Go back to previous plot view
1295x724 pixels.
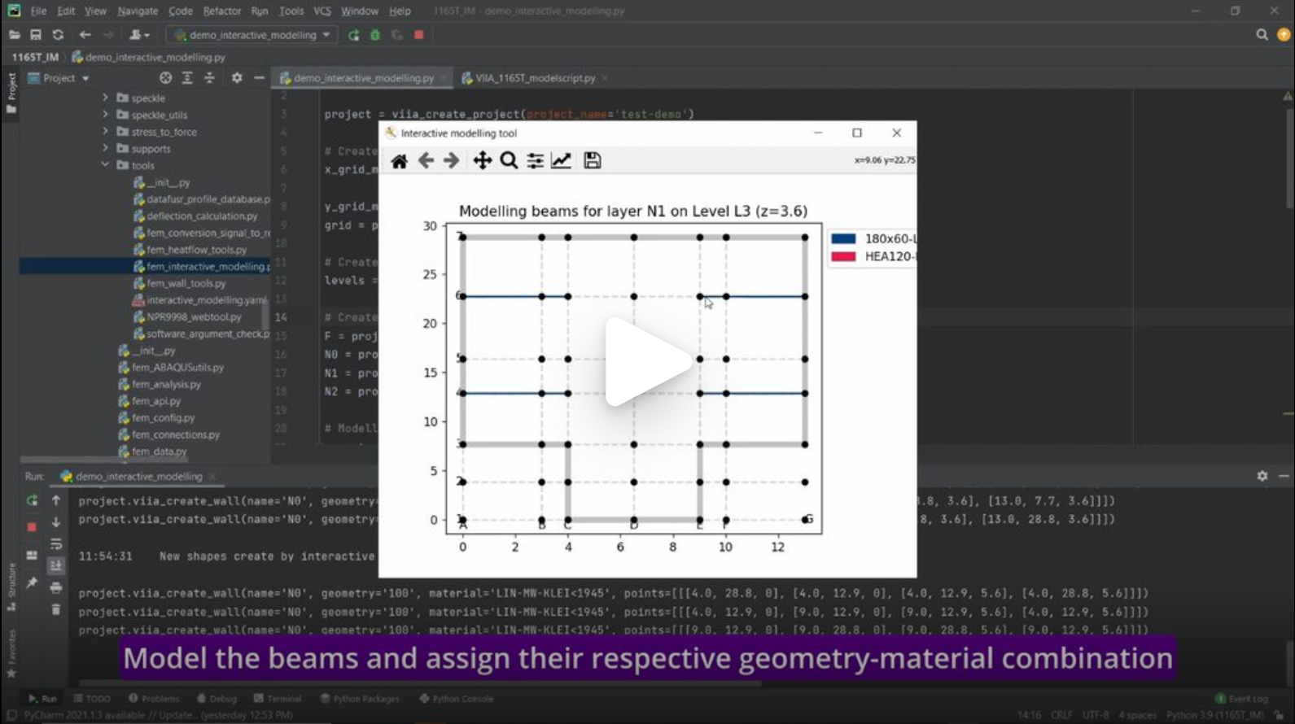point(426,161)
